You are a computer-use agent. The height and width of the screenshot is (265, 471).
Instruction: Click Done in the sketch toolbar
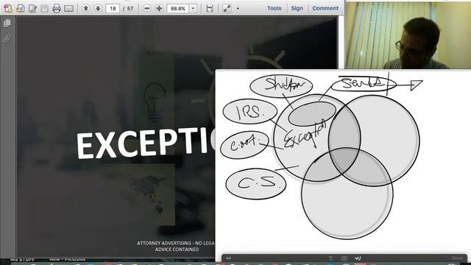[457, 258]
